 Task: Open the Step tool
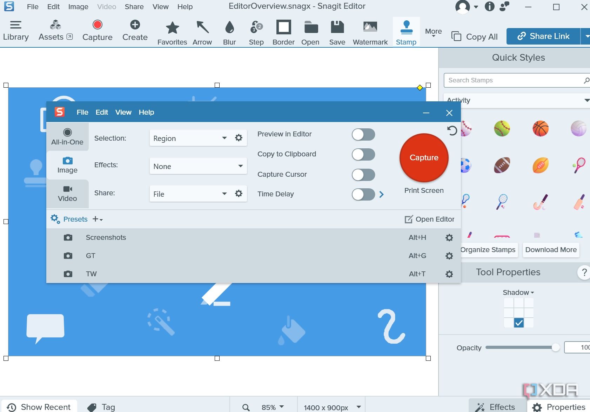pyautogui.click(x=256, y=32)
